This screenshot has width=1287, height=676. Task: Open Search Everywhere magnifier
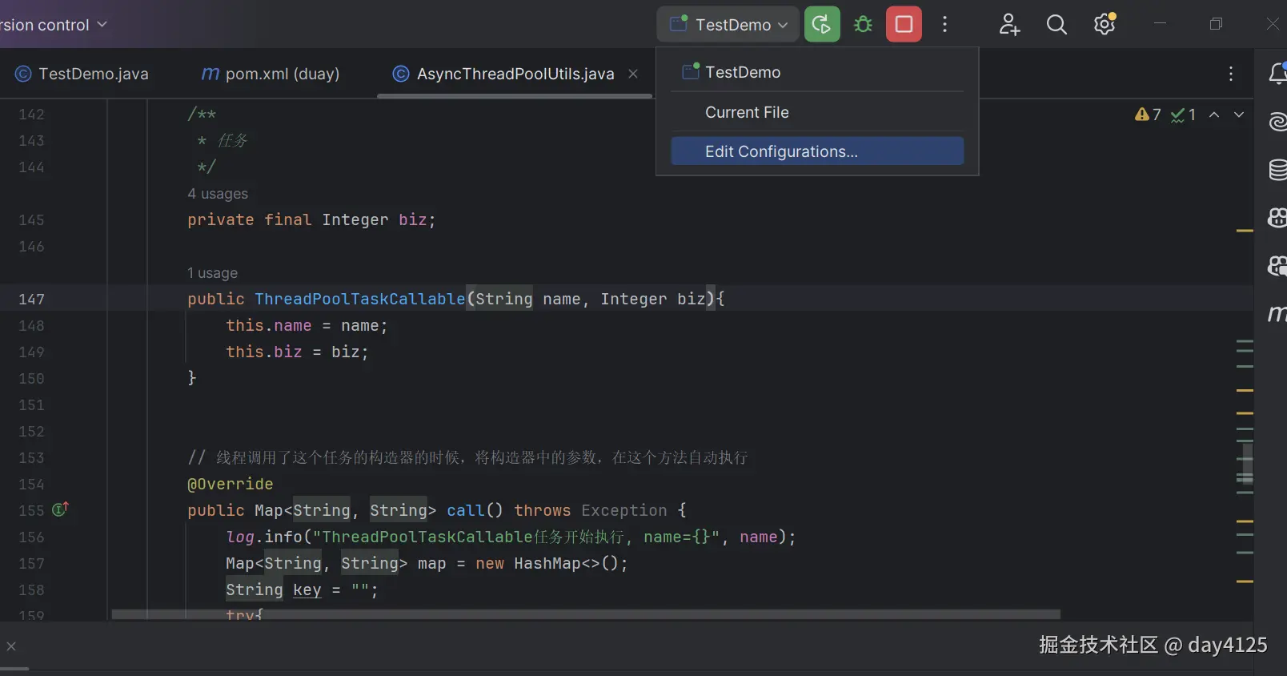click(1056, 24)
